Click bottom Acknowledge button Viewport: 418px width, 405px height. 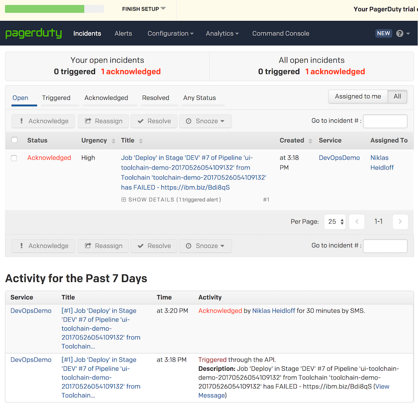(43, 246)
